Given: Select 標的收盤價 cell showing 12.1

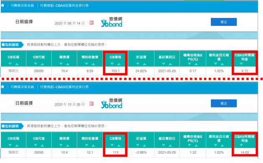Looking at the screenshot, I should tap(90, 153).
